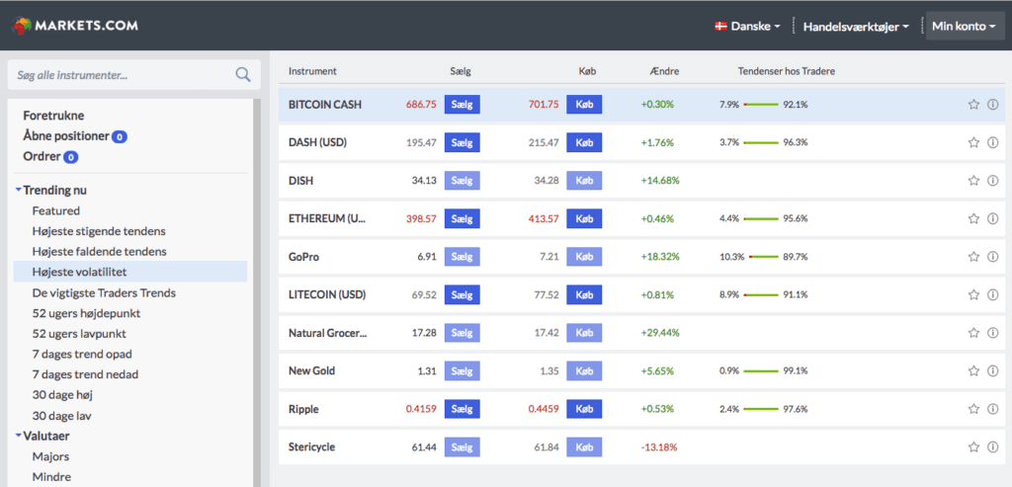
Task: Sort by Ændre column header
Action: [665, 71]
